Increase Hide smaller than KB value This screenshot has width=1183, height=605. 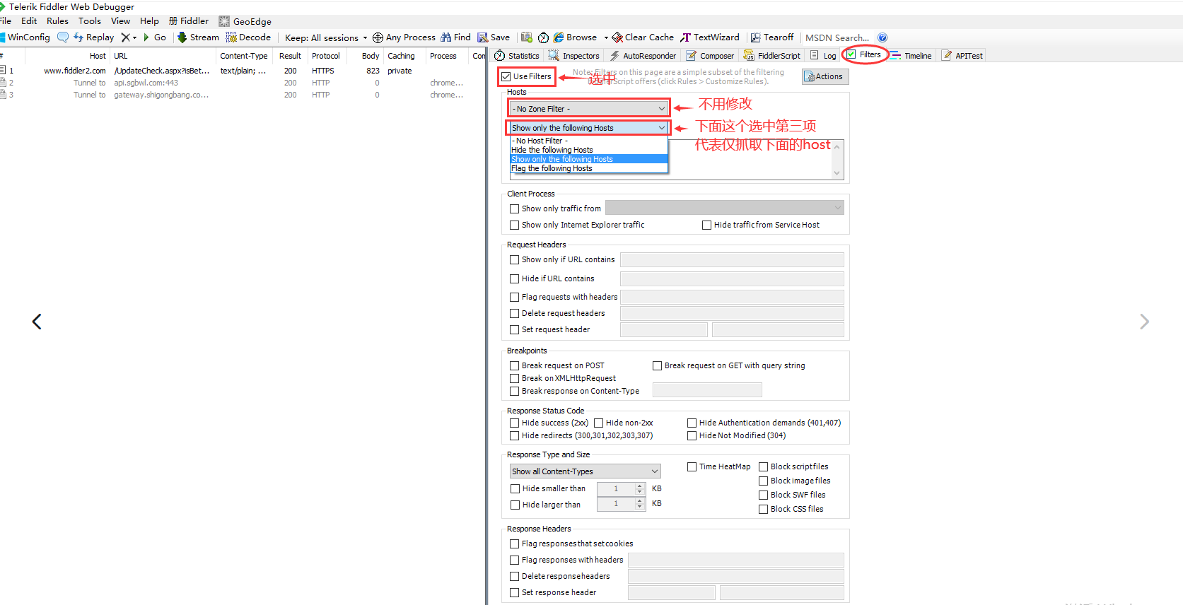640,486
